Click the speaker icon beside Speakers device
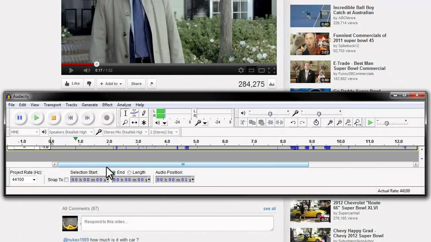Screen dimensions: 431x242 [x=44, y=132]
